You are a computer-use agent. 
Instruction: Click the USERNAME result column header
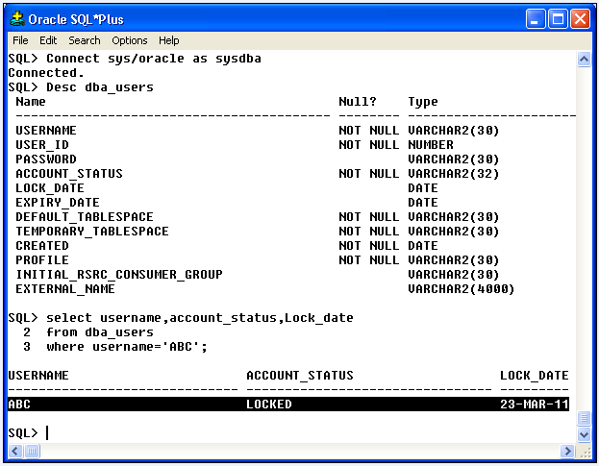(38, 375)
